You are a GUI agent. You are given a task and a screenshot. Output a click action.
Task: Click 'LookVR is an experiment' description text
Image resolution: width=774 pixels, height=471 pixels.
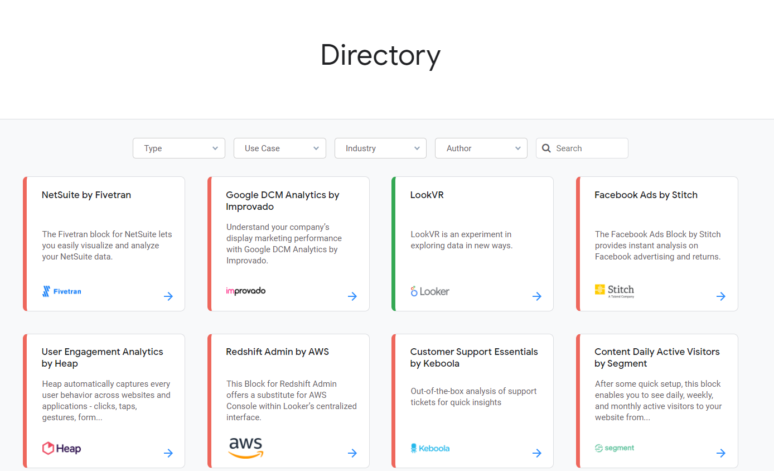[461, 240]
